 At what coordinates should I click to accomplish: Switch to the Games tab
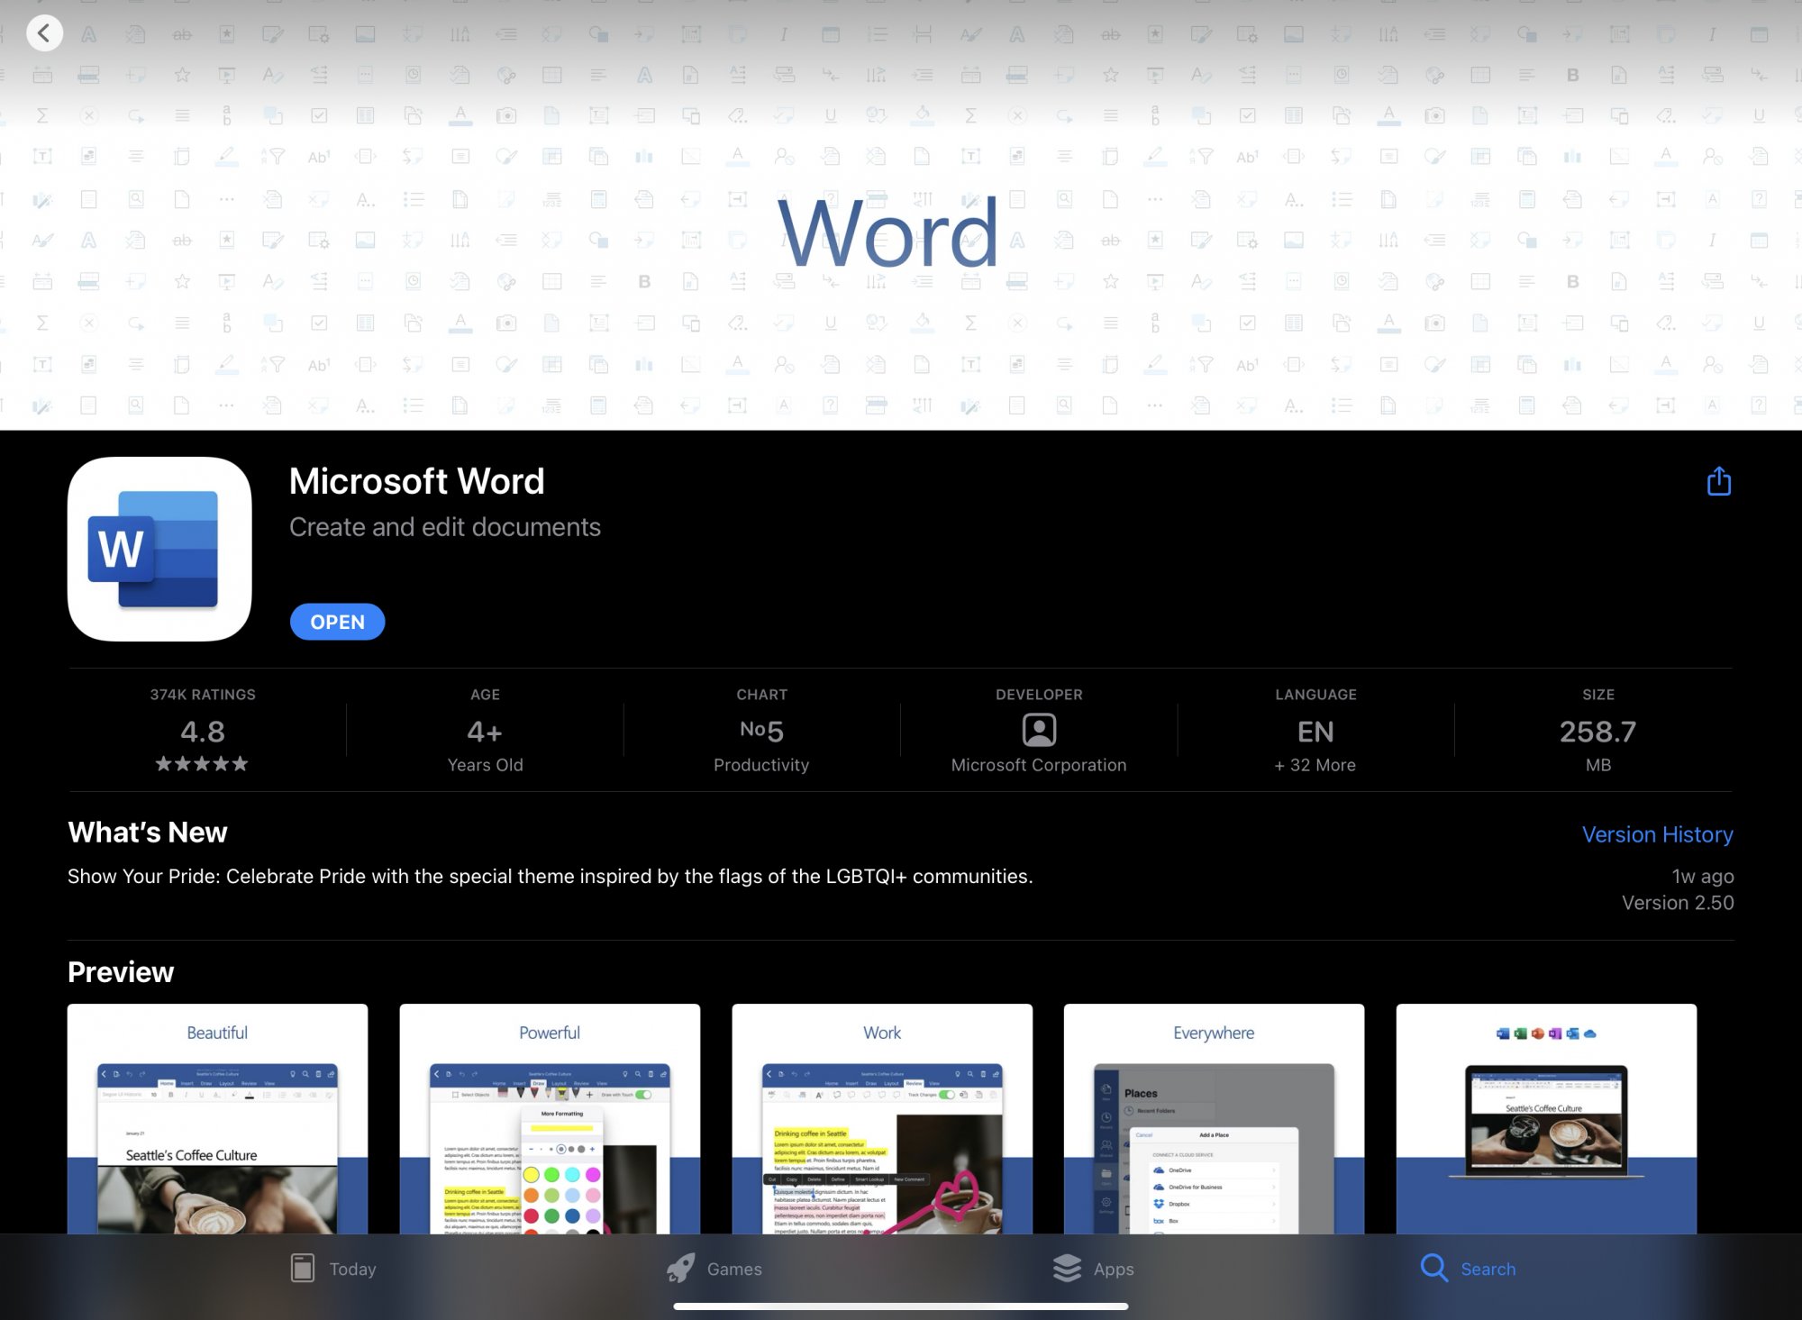pyautogui.click(x=714, y=1269)
